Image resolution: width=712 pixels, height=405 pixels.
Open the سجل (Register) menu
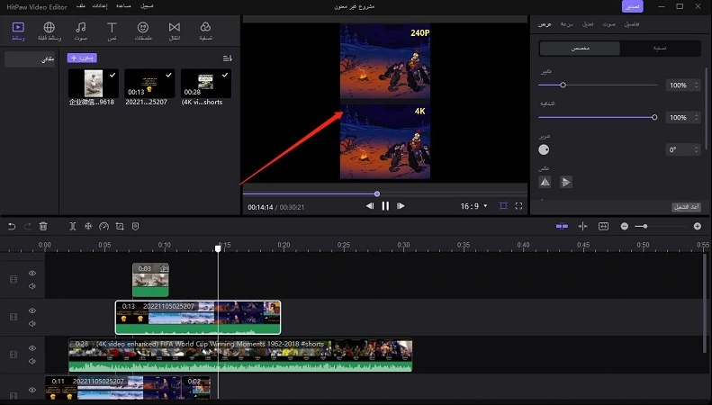click(146, 6)
